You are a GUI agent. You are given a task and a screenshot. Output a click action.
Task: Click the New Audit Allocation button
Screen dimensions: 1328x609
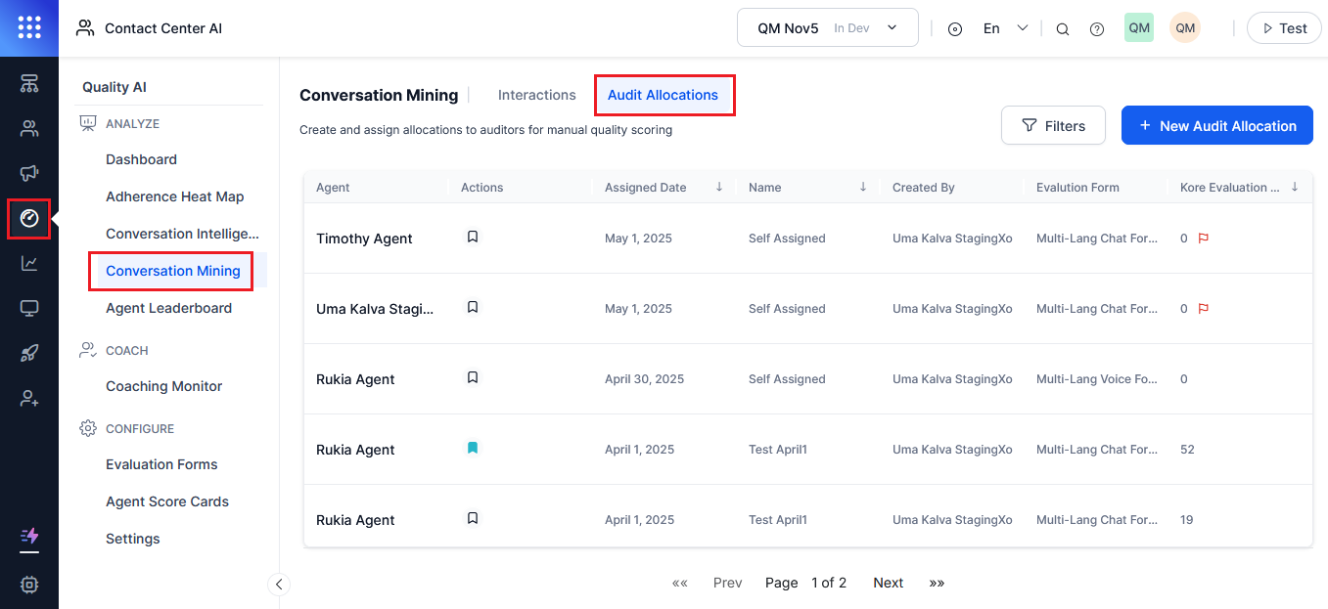(x=1216, y=126)
